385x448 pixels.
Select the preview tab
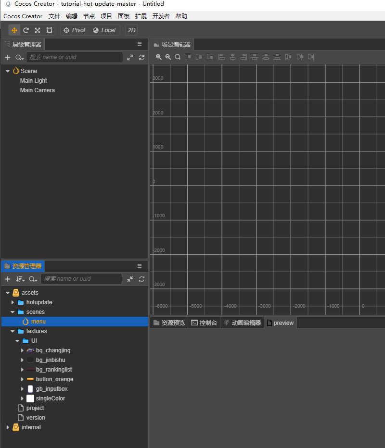(280, 323)
